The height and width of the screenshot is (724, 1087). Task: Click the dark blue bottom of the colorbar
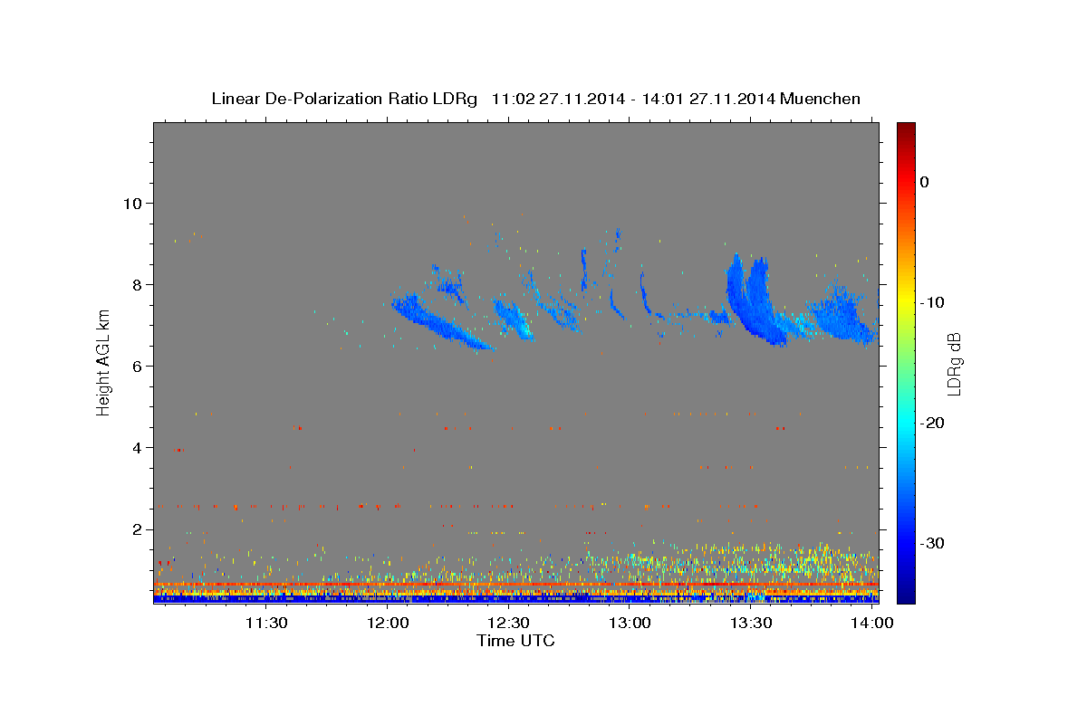tap(906, 593)
